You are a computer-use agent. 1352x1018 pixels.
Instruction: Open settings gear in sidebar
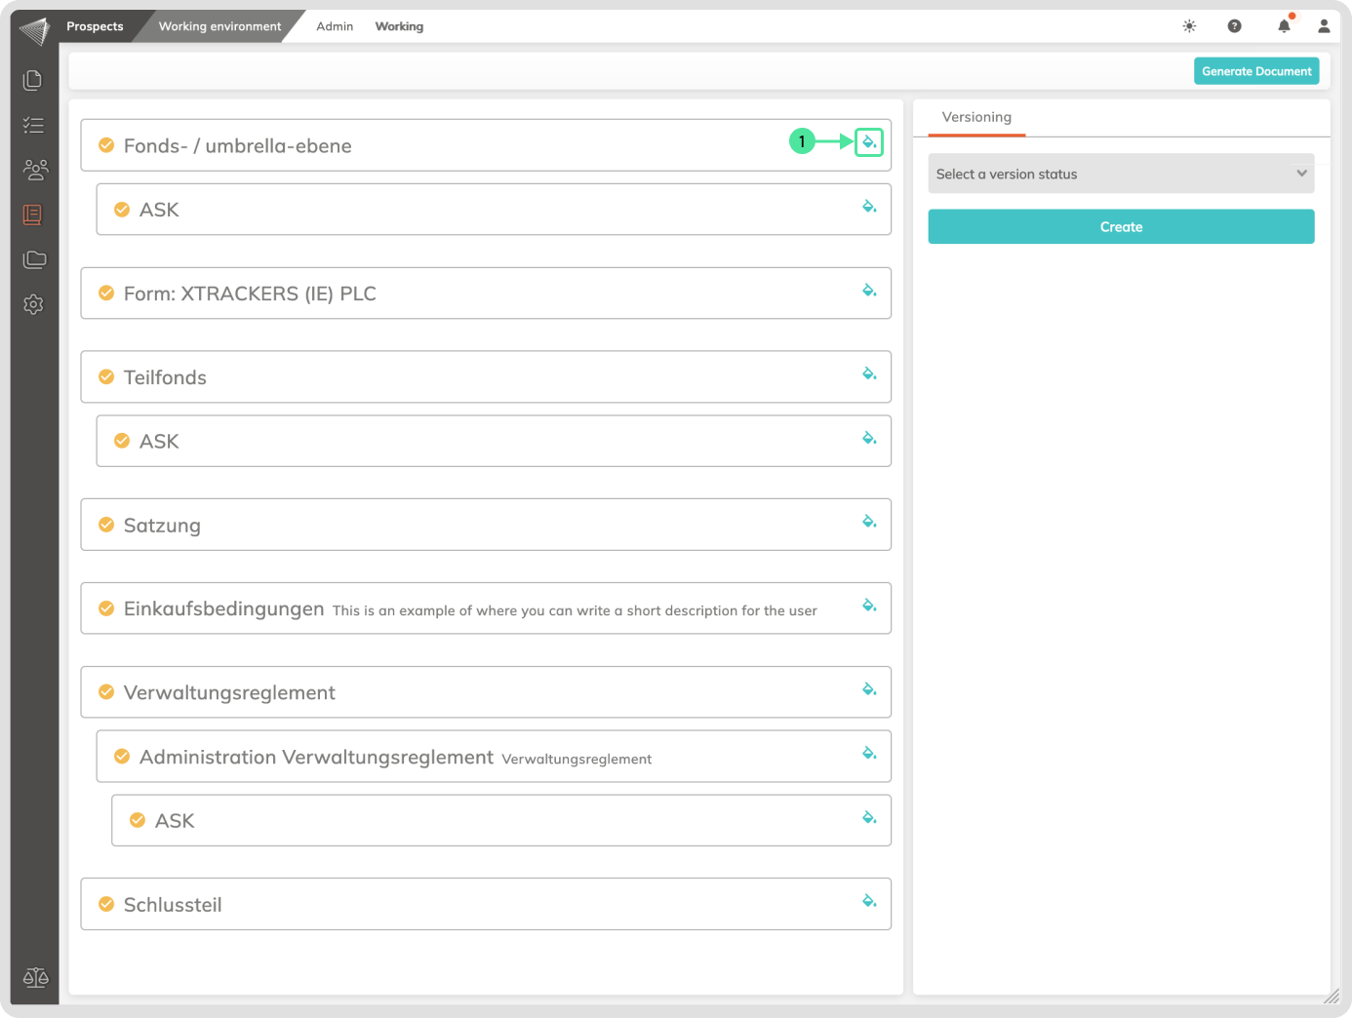pos(33,304)
